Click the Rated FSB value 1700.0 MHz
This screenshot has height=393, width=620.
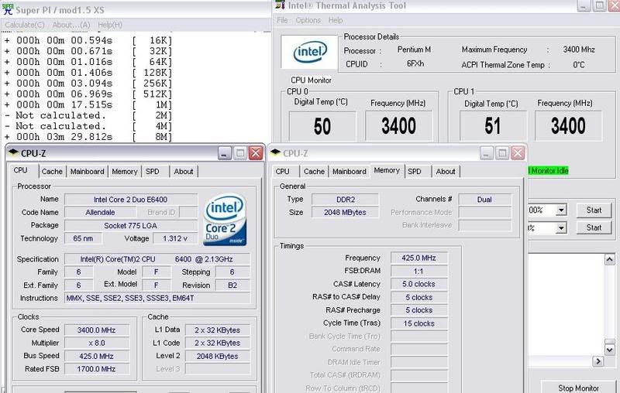(96, 369)
